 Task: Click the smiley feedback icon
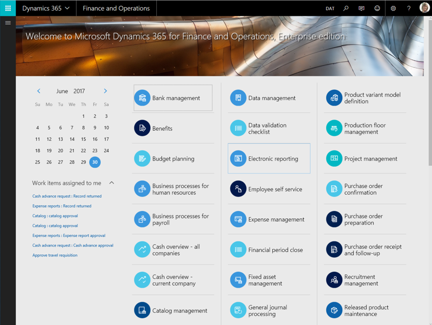click(377, 8)
